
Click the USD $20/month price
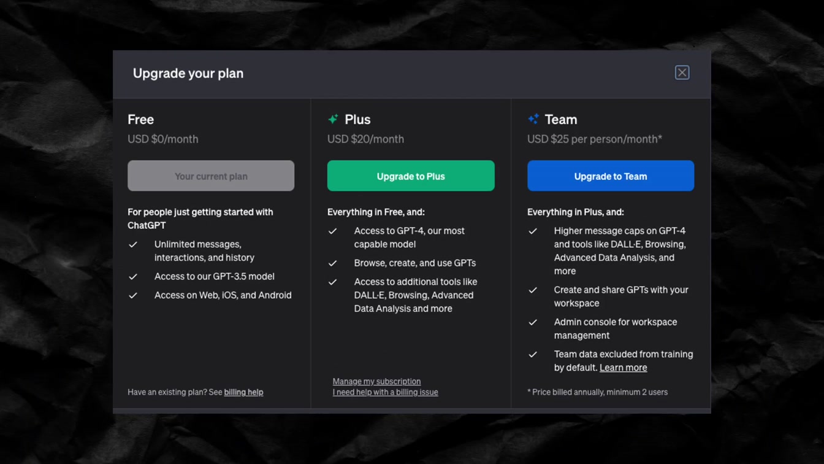click(365, 139)
